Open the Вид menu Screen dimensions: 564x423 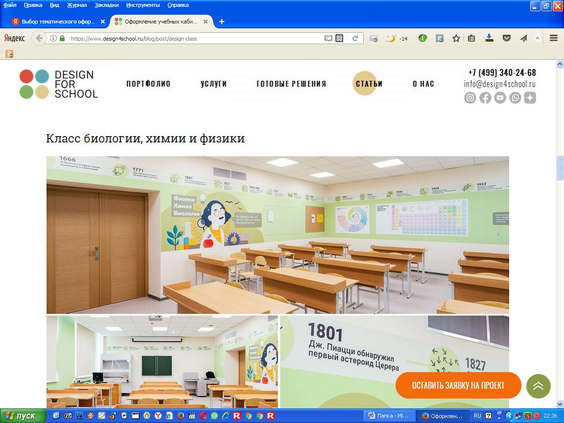click(x=54, y=5)
